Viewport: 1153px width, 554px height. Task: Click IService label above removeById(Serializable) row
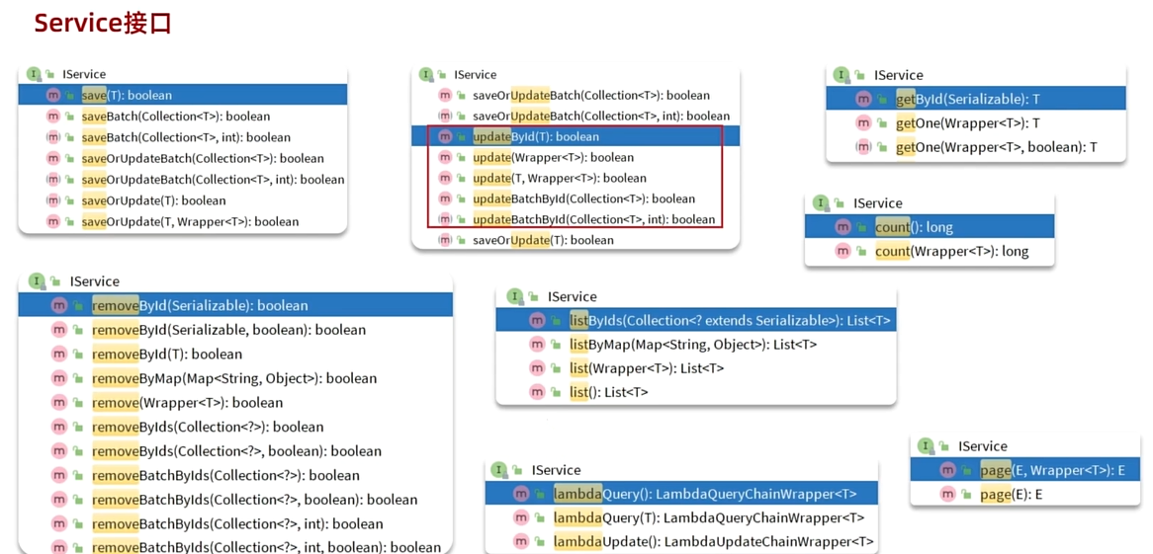tap(94, 281)
